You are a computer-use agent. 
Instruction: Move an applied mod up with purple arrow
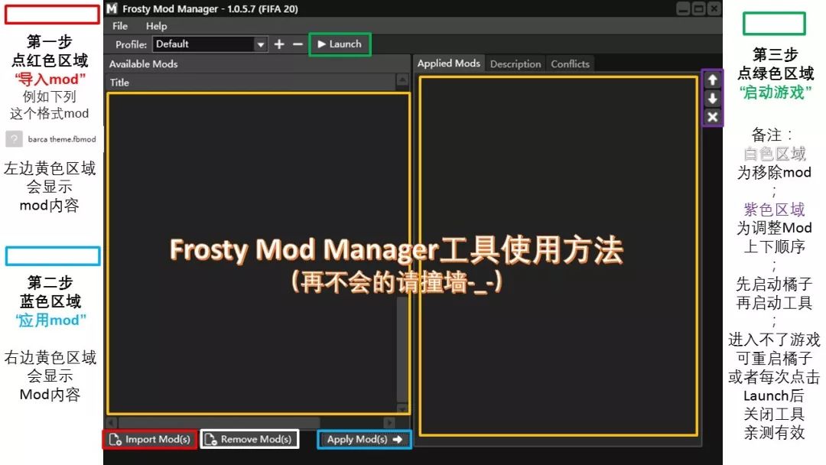pyautogui.click(x=713, y=80)
